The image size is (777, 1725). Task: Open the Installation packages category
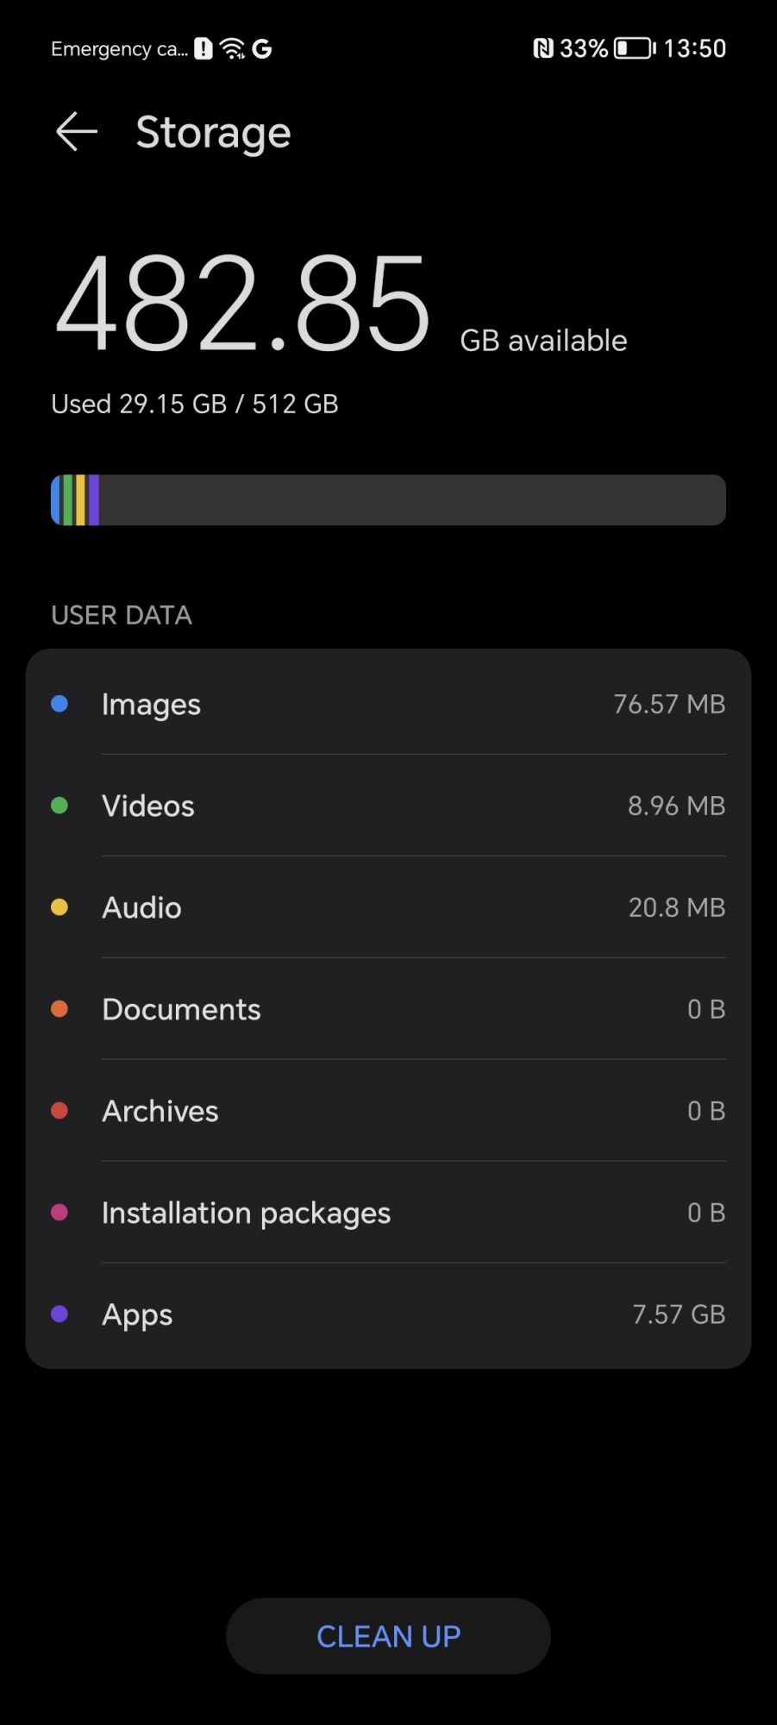click(x=388, y=1213)
